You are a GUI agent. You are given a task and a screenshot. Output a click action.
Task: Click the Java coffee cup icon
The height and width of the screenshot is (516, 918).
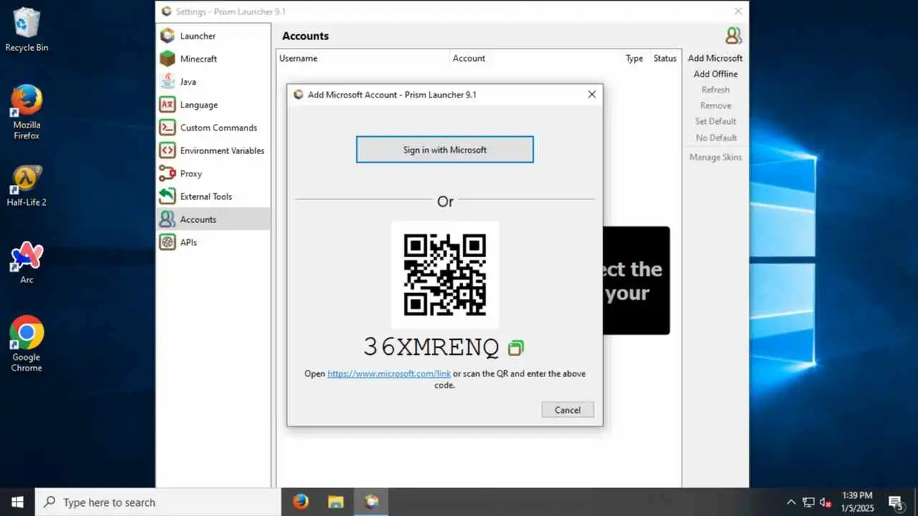click(167, 82)
